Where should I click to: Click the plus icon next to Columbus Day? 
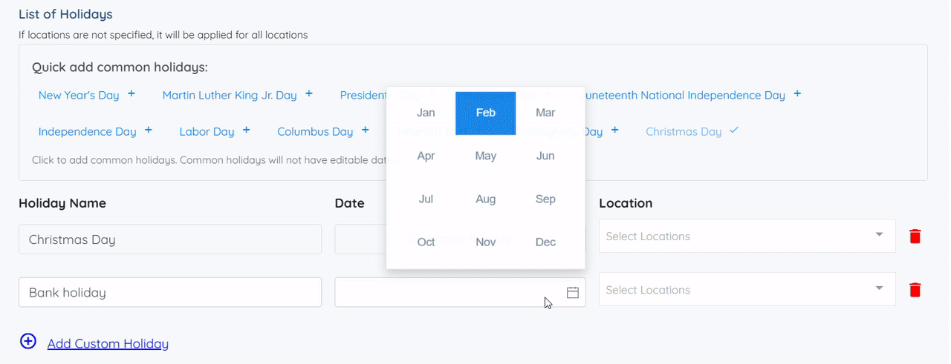click(x=366, y=130)
